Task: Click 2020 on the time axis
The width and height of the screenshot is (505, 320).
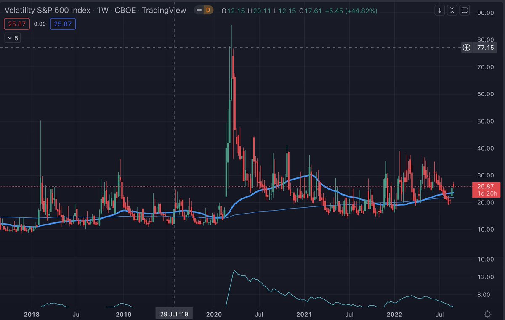Action: tap(214, 314)
